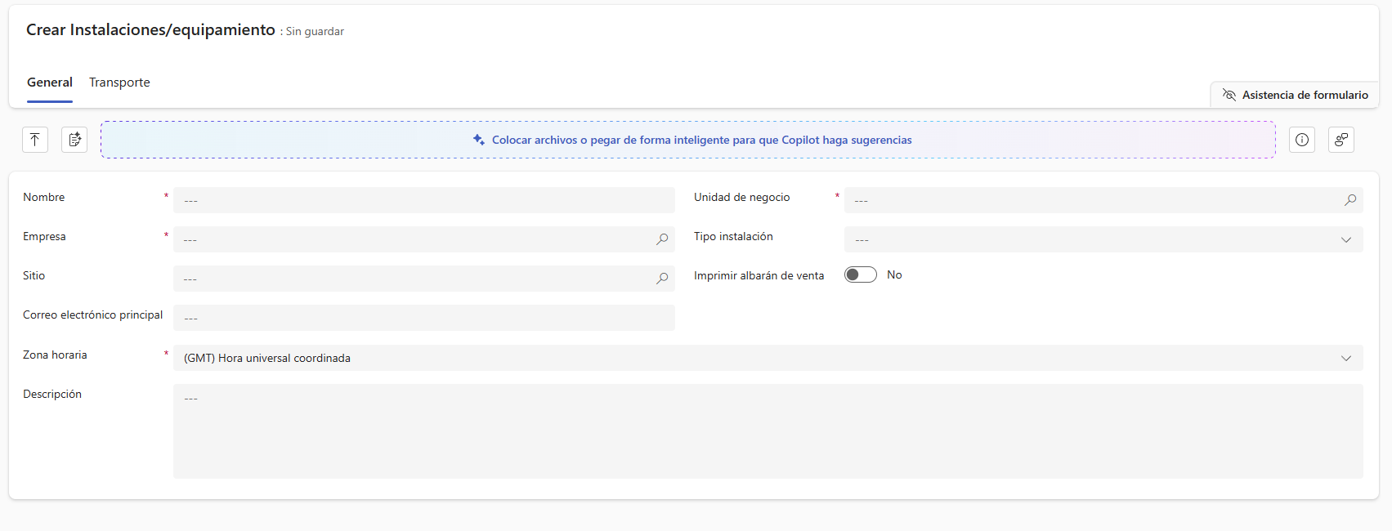Click the Copilot sparkle icon in the banner

point(479,140)
